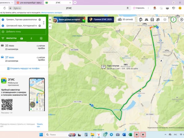Click Спросить assistant button

coord(139,8)
